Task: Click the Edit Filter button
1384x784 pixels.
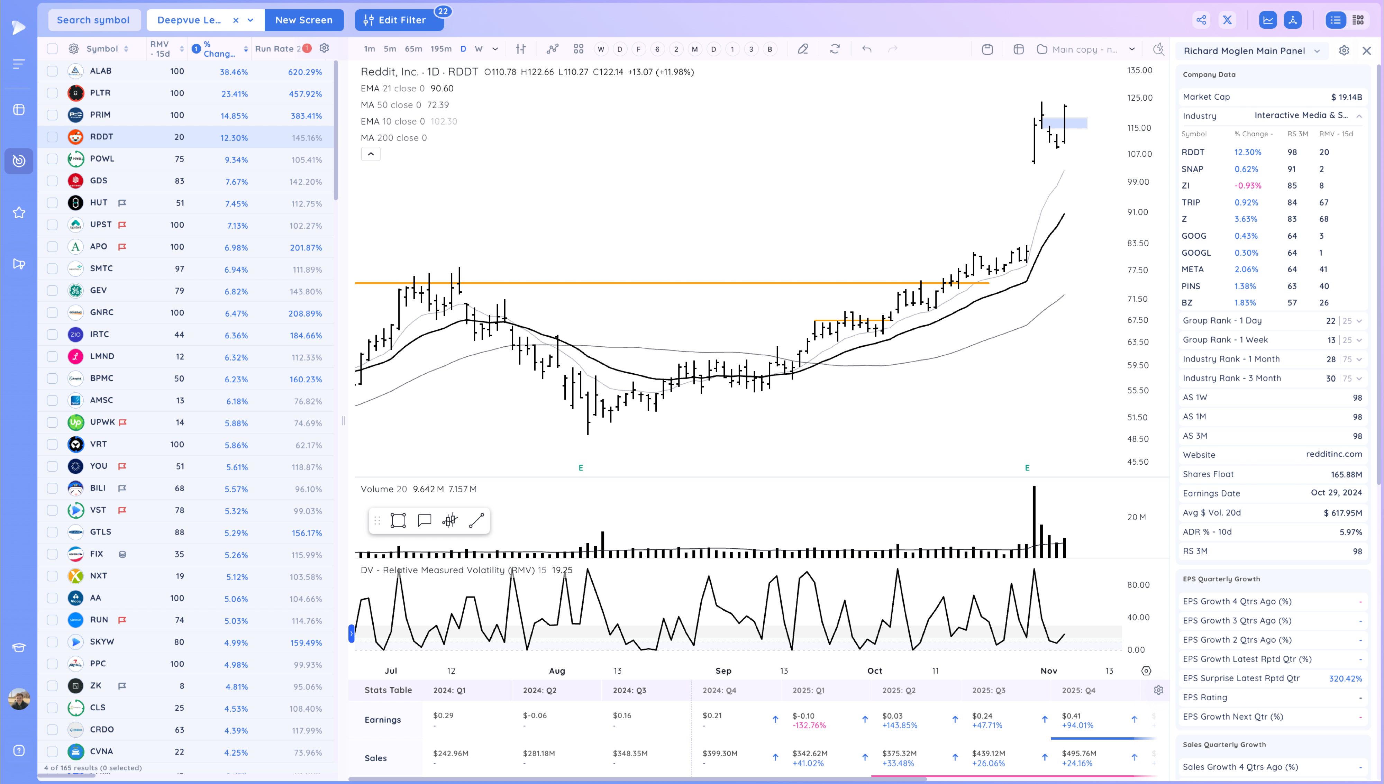Action: pyautogui.click(x=399, y=20)
